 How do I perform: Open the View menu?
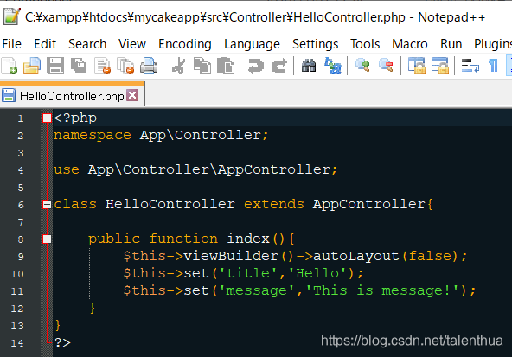click(132, 44)
